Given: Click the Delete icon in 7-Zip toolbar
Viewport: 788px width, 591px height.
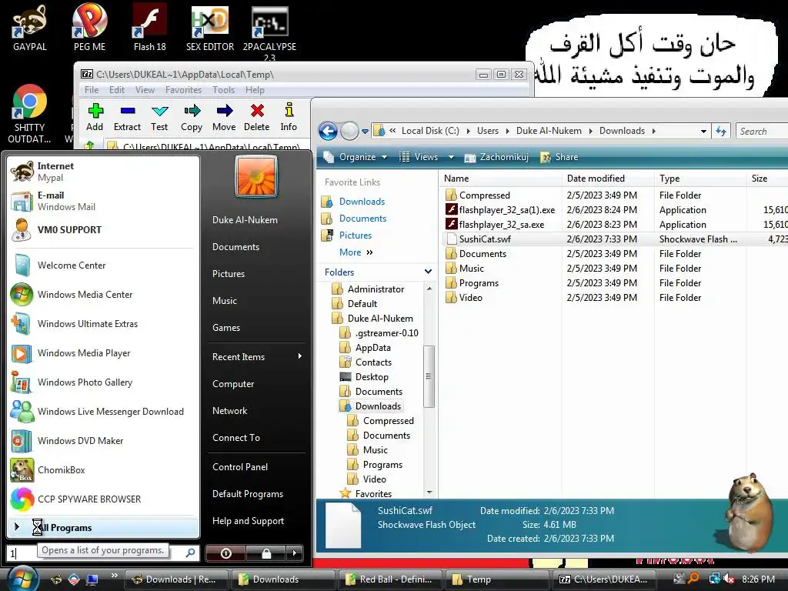Looking at the screenshot, I should [x=257, y=110].
